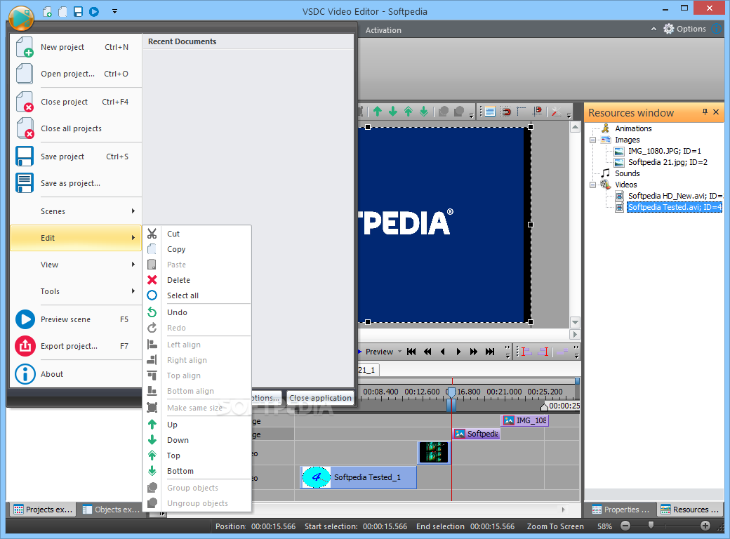Select IMG_108 image clip on timeline
Viewport: 730px width, 539px height.
pos(525,420)
